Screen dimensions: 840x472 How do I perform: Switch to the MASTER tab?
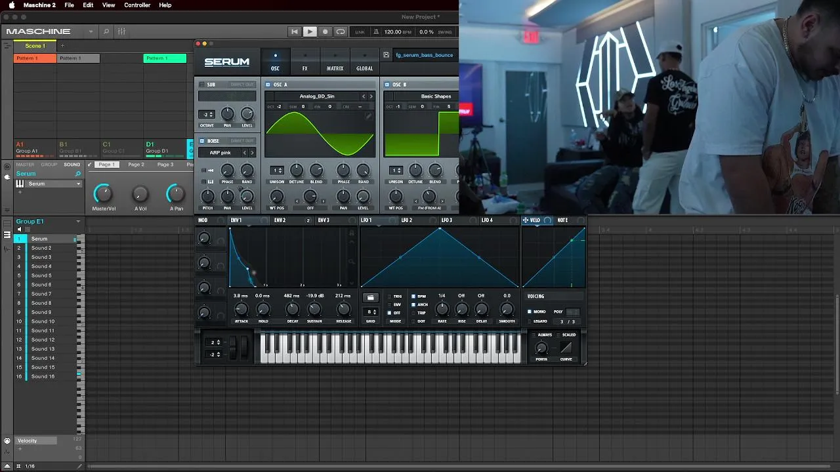pyautogui.click(x=25, y=165)
